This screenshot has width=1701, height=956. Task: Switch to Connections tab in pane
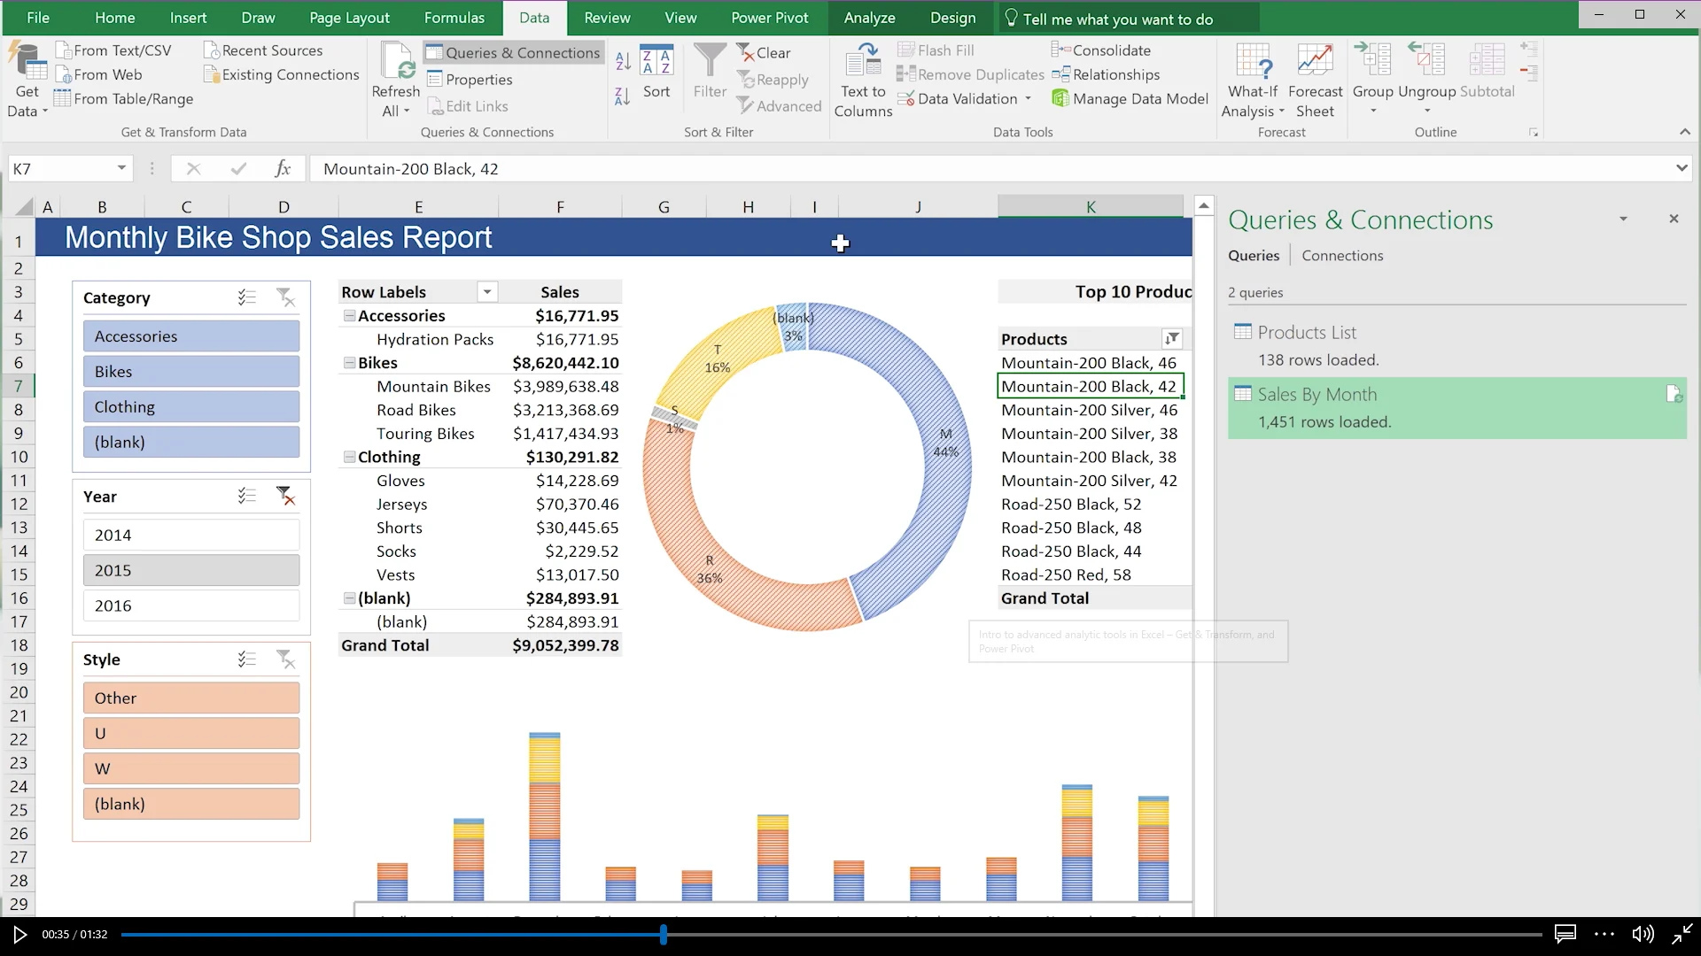click(1341, 256)
